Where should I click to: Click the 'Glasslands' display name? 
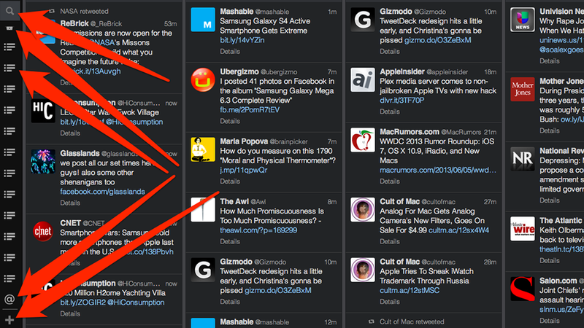(x=80, y=153)
